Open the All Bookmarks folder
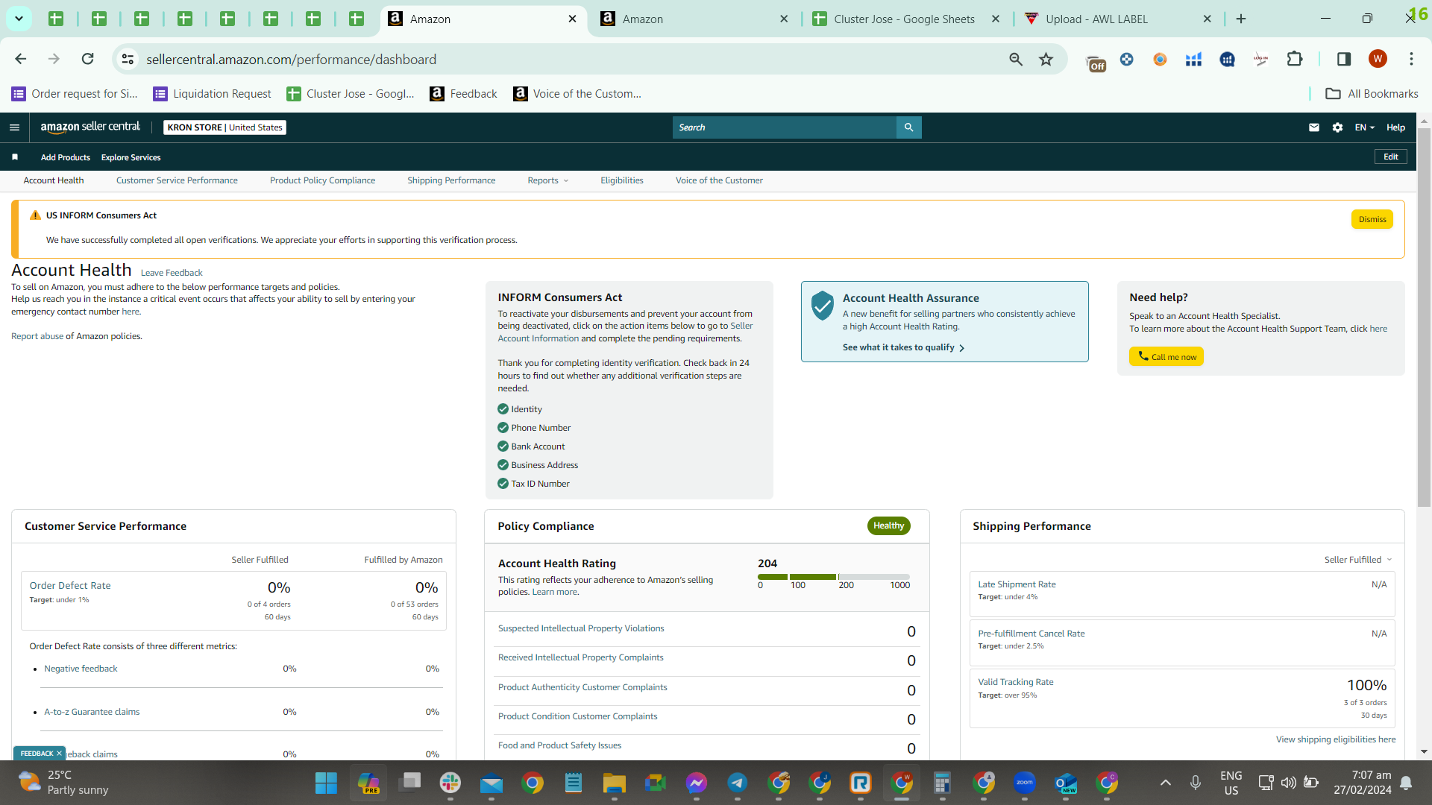 (x=1372, y=94)
